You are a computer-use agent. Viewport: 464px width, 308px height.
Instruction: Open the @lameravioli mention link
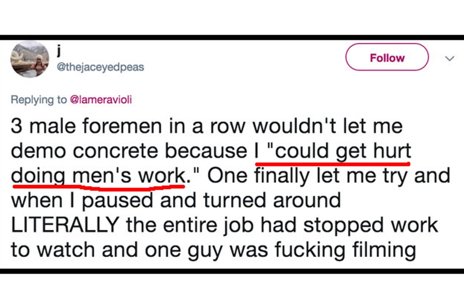(x=100, y=99)
